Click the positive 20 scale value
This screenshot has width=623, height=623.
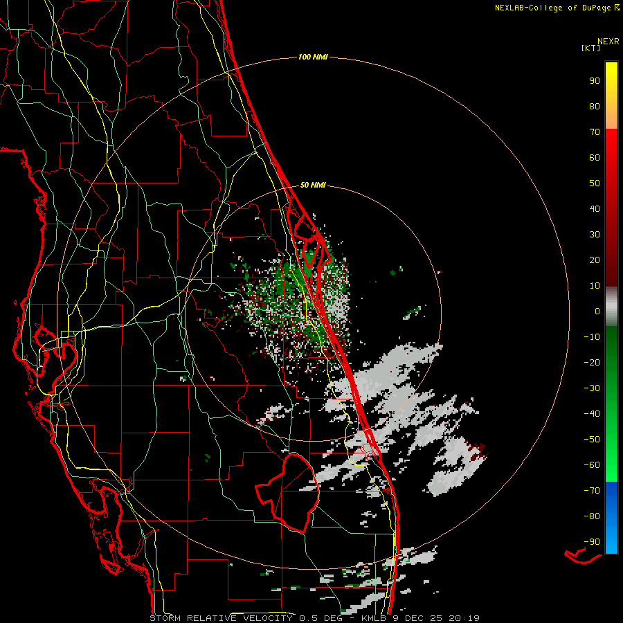595,260
